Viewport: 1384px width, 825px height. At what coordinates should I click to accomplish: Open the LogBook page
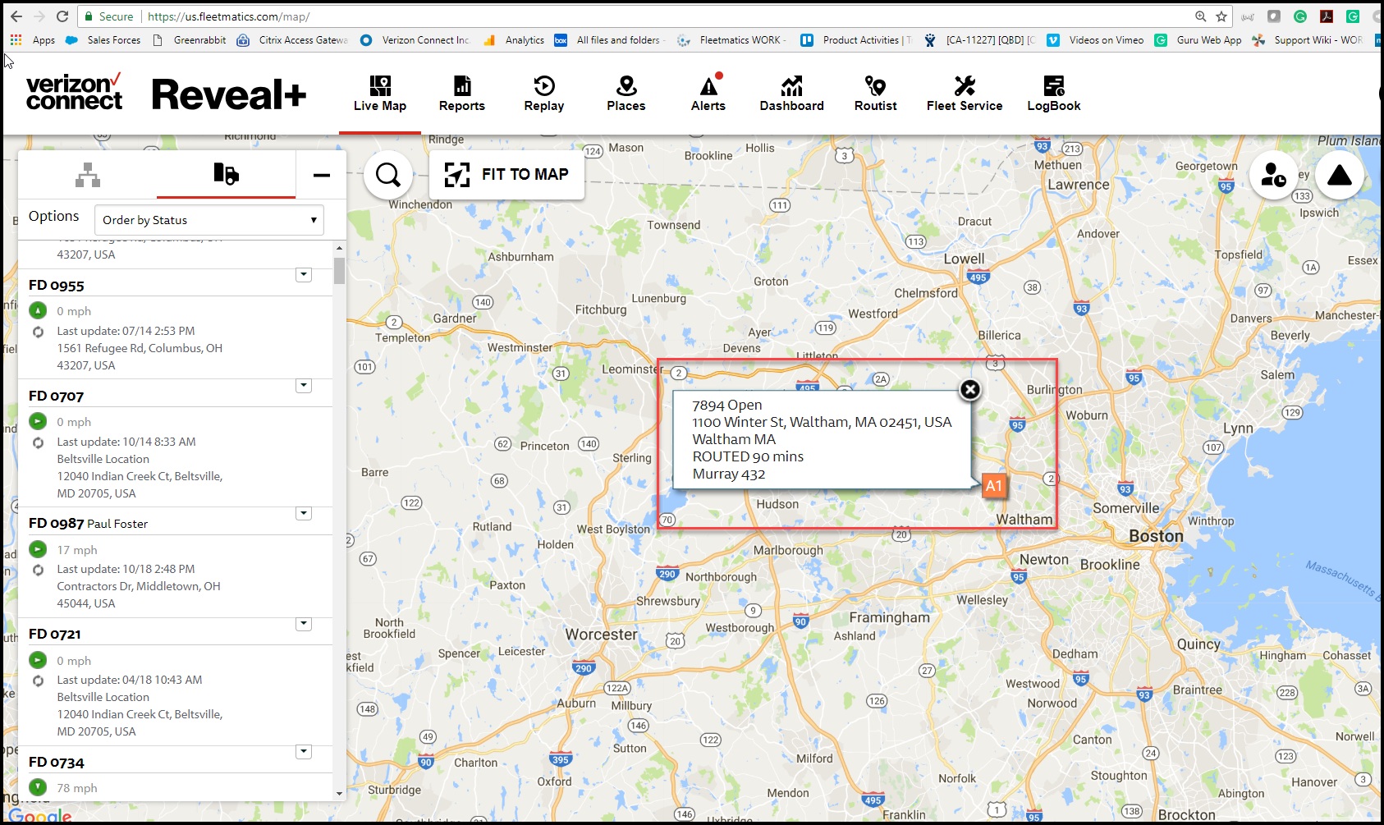(x=1054, y=93)
